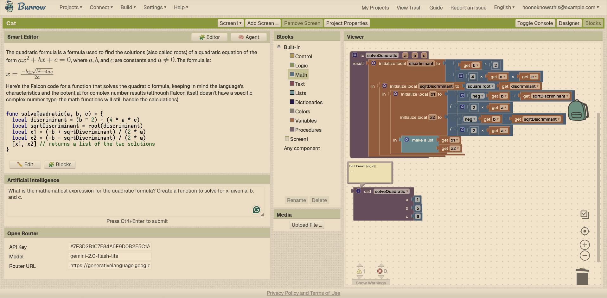Collapse the Built-in blocks tree
The height and width of the screenshot is (298, 607).
tap(279, 47)
